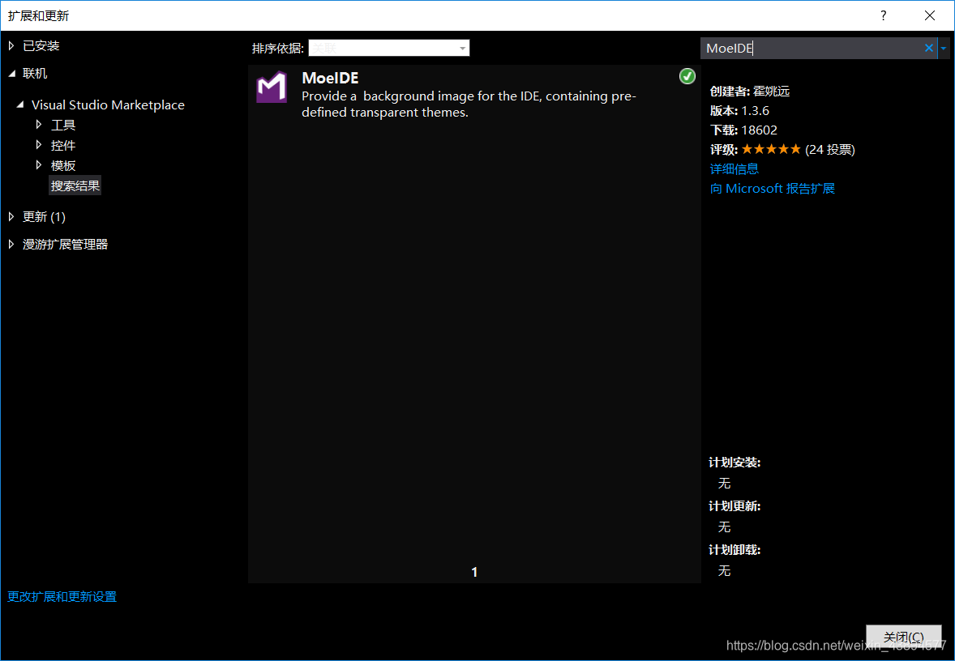Screen dimensions: 955x661
Task: Go to results page 1
Action: (474, 572)
